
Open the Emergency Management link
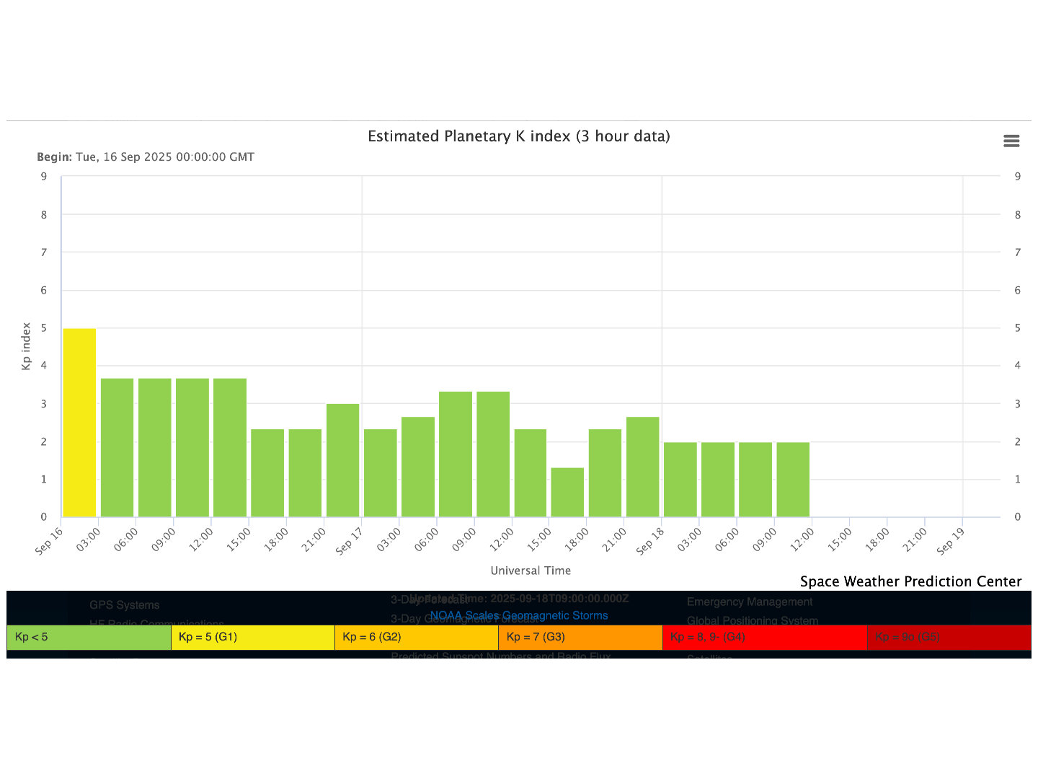(x=750, y=602)
